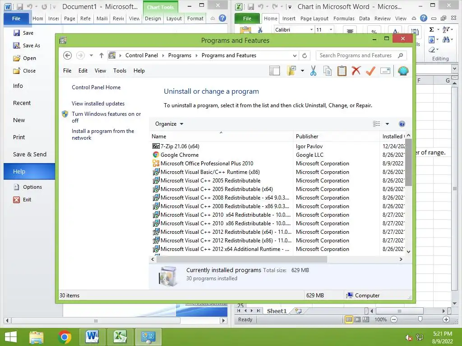Click the Page Layout view icon in Excel status bar
462x346 pixels.
pos(357,319)
